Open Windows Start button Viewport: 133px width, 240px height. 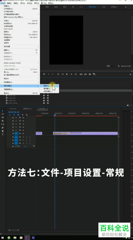click(3, 238)
